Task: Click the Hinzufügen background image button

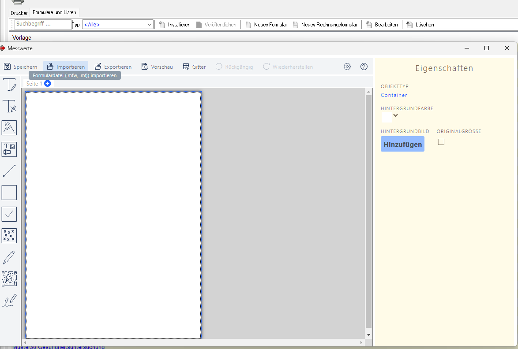Action: click(x=402, y=144)
